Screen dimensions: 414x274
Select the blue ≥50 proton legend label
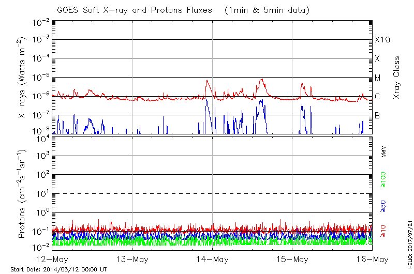[383, 205]
